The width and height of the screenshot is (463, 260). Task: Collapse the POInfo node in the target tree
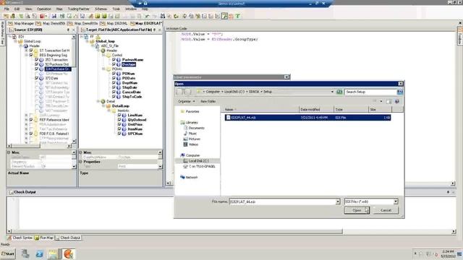103,69
